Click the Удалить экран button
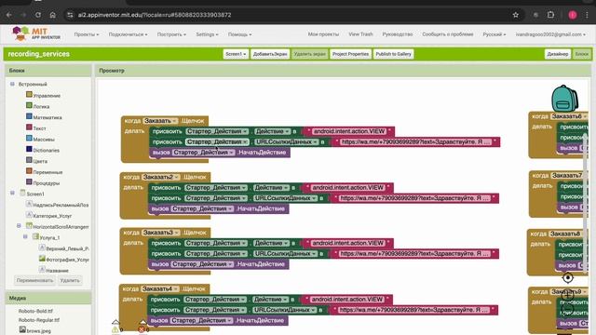 pos(310,54)
